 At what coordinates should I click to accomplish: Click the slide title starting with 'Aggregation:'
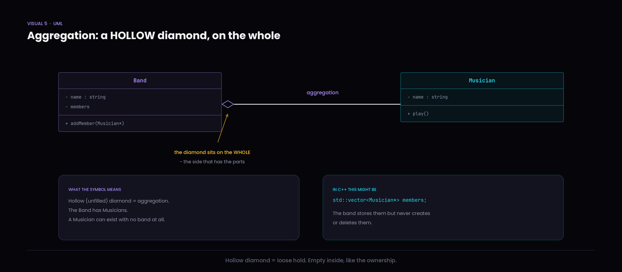[x=154, y=36]
